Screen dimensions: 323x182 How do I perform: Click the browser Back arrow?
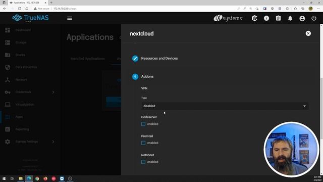coord(5,9)
